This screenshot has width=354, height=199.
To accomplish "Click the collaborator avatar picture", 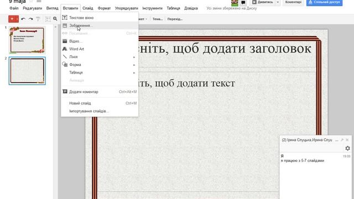I will (235, 2).
